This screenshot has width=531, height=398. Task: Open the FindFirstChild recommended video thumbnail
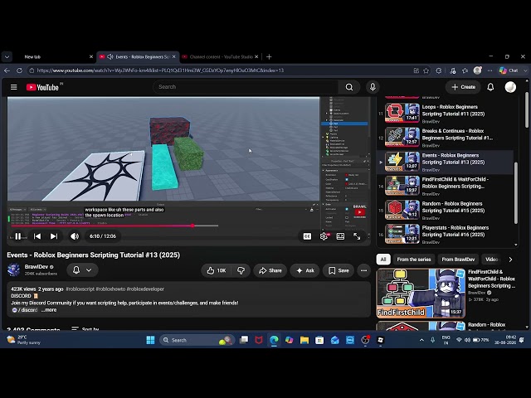(421, 293)
